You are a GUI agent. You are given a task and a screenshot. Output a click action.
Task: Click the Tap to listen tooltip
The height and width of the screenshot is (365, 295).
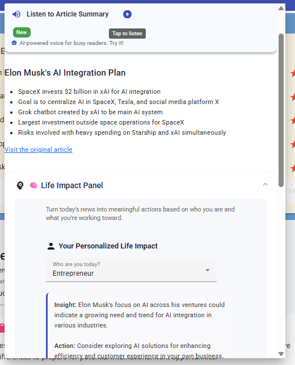pyautogui.click(x=127, y=34)
